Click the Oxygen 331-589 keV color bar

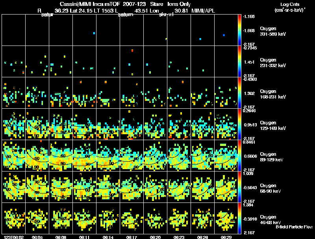[240, 30]
